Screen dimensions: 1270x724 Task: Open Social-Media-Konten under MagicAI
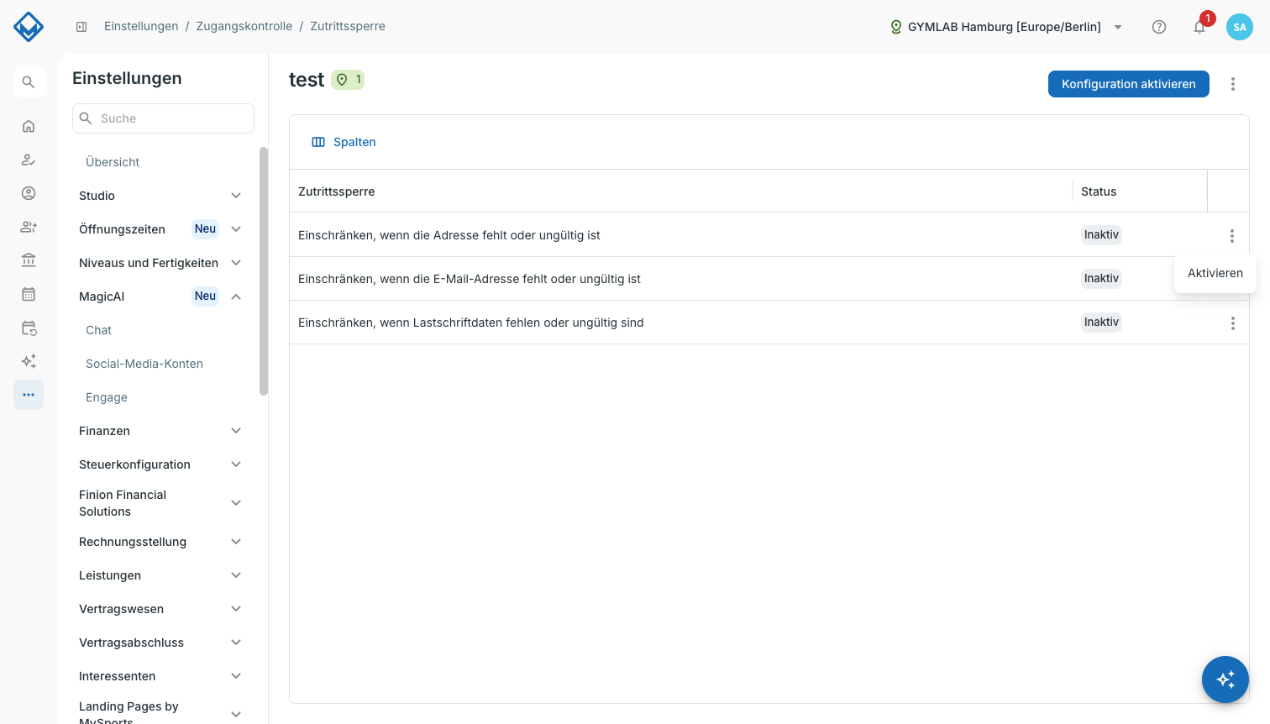tap(144, 364)
